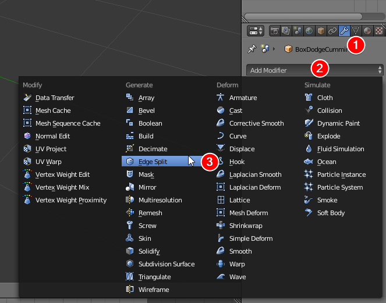Open the editor type selector dropdown
386x303 pixels.
click(256, 31)
